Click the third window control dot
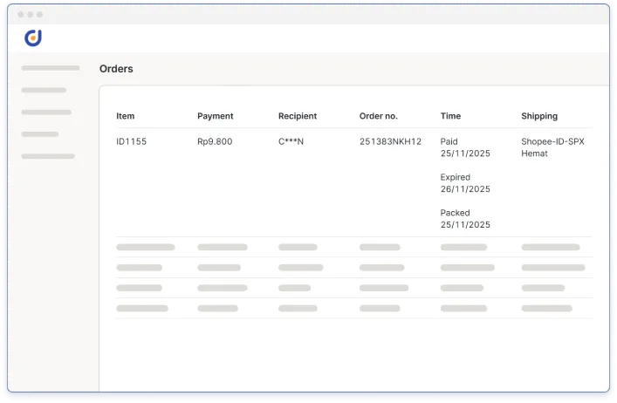 39,15
